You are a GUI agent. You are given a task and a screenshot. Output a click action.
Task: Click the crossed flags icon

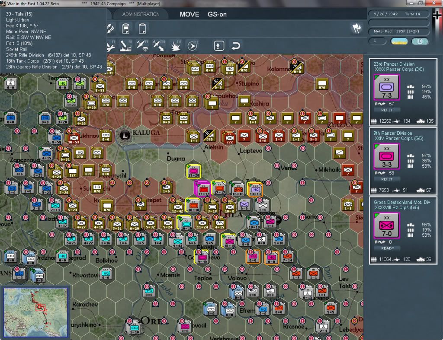pyautogui.click(x=356, y=28)
